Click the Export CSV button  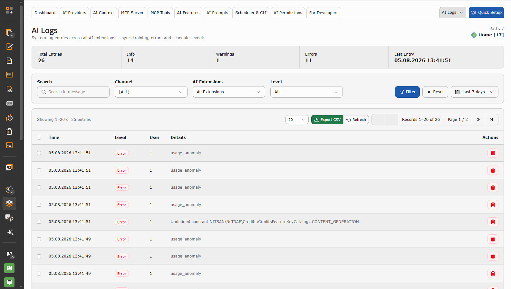(x=327, y=120)
